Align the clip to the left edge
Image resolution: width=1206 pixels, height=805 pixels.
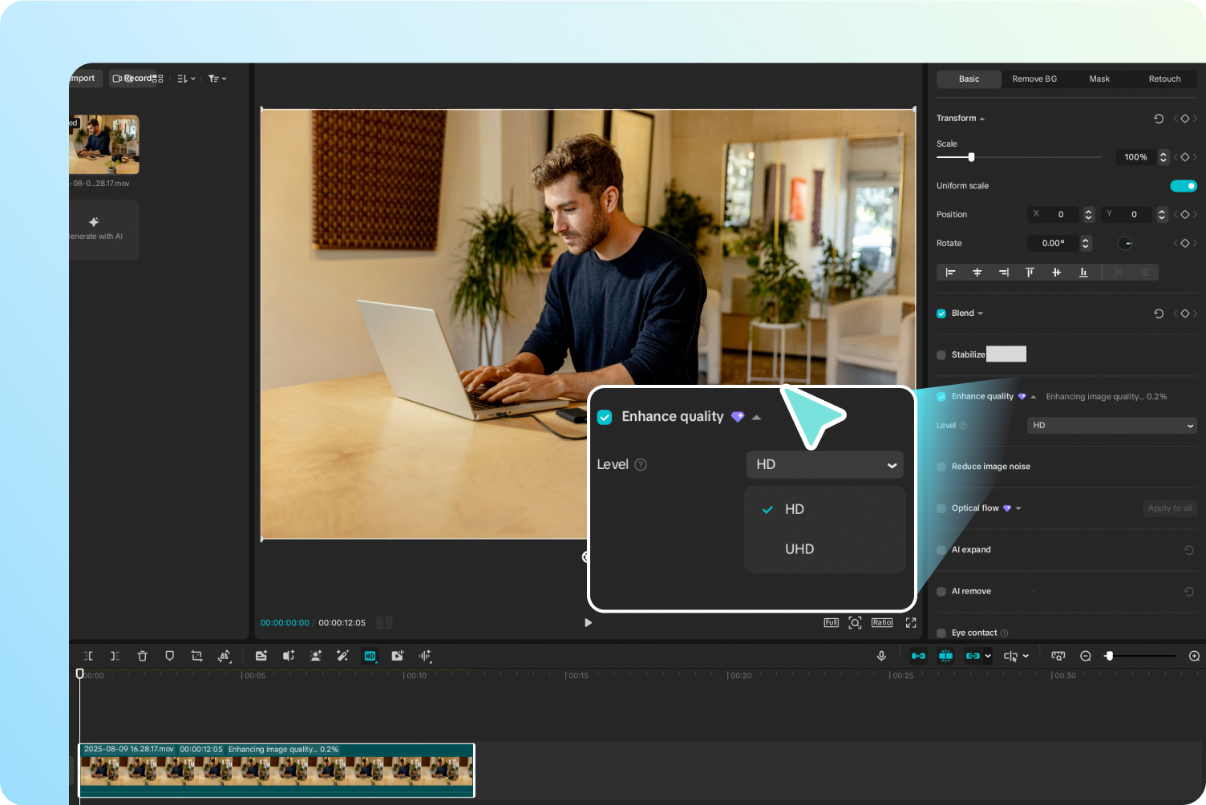tap(951, 273)
